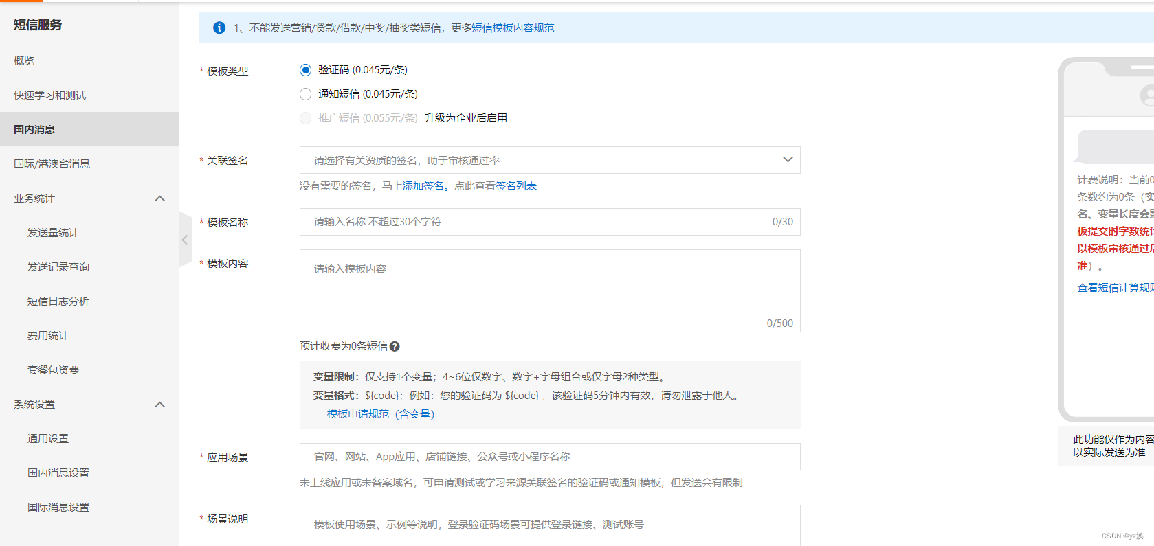1154x546 pixels.
Task: Select the 通知短信 template type radio
Action: click(x=306, y=94)
